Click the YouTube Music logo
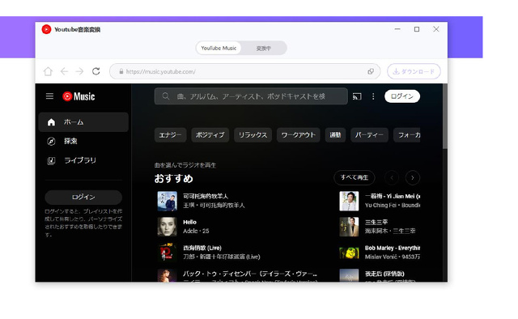Screen dimensions: 518x319 79,96
